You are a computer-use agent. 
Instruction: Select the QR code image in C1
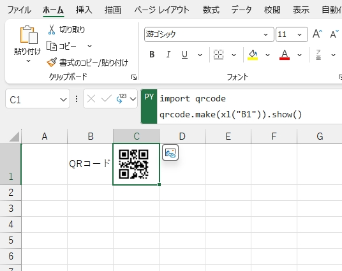(134, 164)
